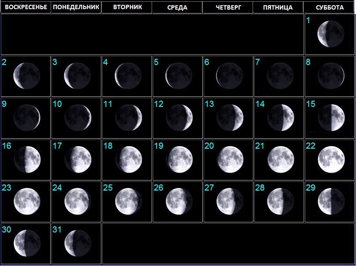Click the moon image for day 29
Screen dimensions: 357x266
331,201
